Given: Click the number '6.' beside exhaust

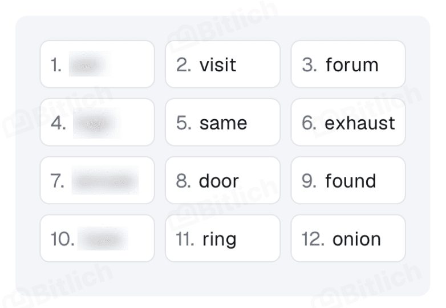Looking at the screenshot, I should click(x=309, y=123).
